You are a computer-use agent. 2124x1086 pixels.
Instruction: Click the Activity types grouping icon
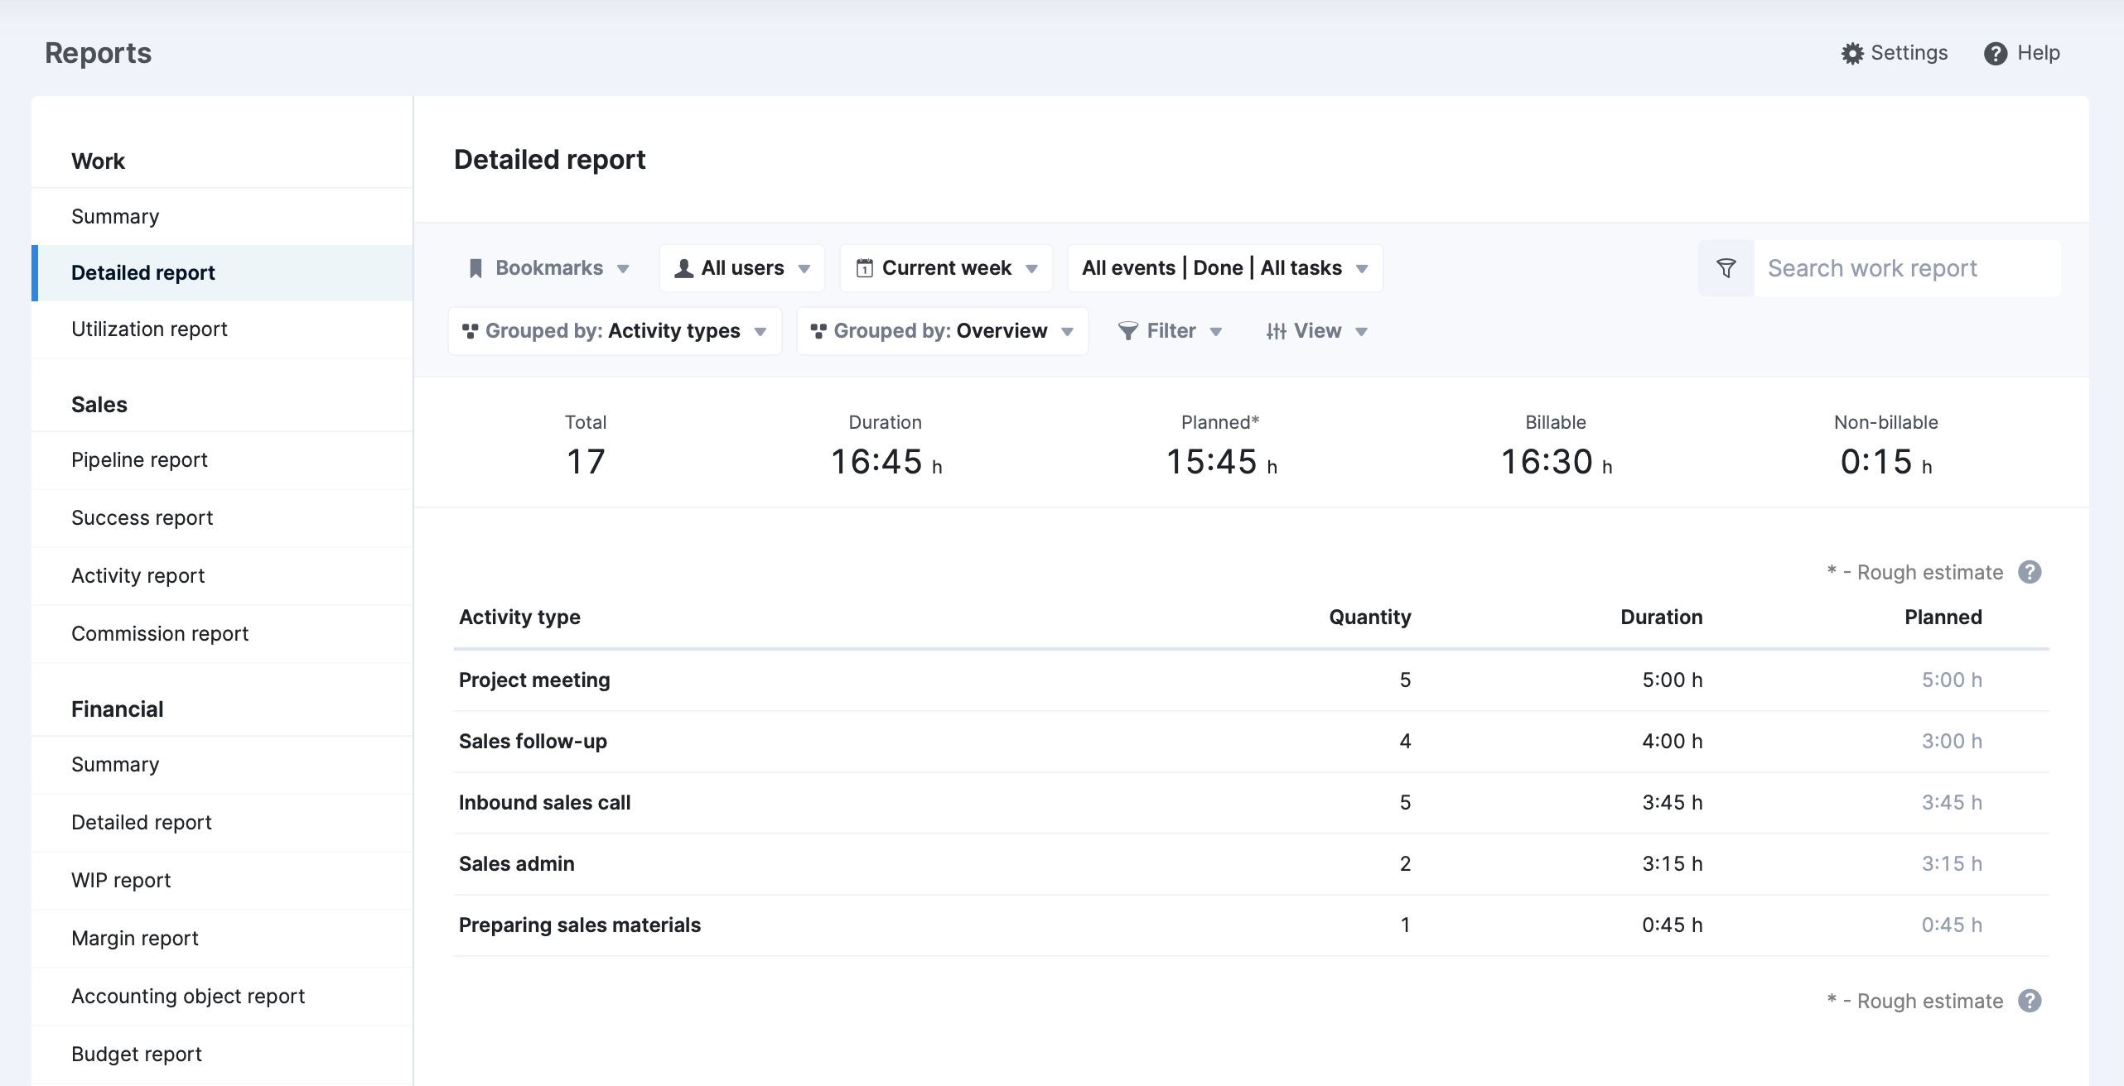[x=470, y=331]
